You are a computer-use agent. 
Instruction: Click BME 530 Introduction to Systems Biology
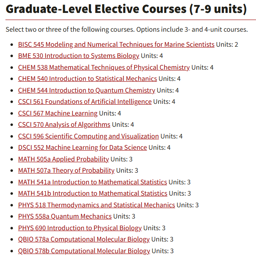point(79,55)
